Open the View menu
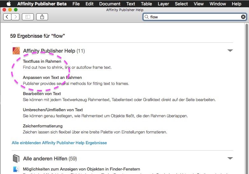Viewport: 249px width, 174px height. (x=198, y=3)
